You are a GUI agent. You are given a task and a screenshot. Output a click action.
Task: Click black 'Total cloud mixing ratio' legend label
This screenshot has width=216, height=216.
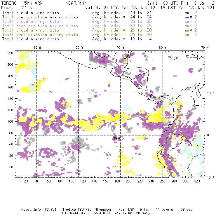coord(31,13)
